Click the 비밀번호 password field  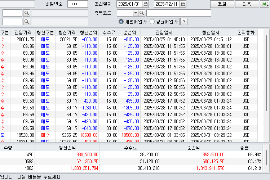click(x=78, y=4)
